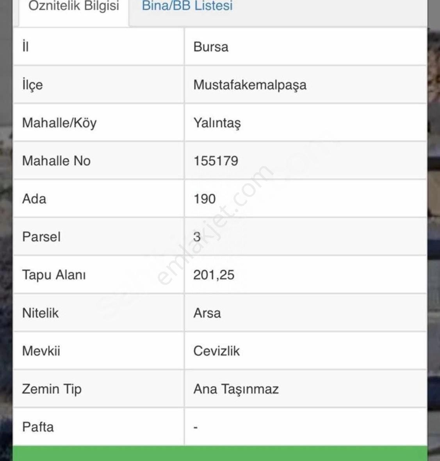This screenshot has width=440, height=461.
Task: Select Mahalle No value 155179
Action: point(216,161)
